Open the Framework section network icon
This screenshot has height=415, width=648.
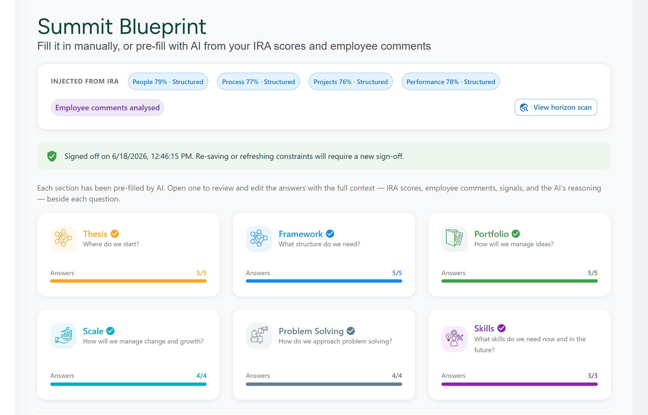pyautogui.click(x=259, y=239)
